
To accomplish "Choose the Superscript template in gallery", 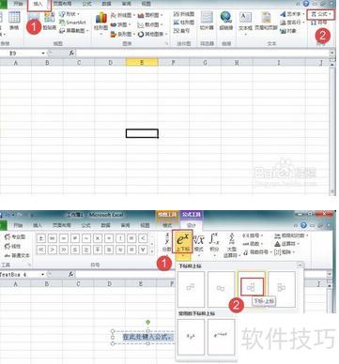I will pos(191,289).
